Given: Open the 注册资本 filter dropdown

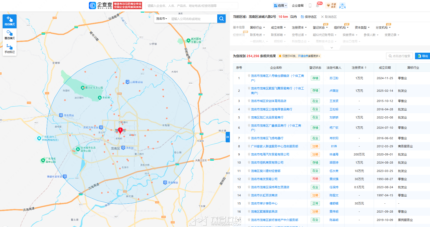Looking at the screenshot, I should [299, 28].
